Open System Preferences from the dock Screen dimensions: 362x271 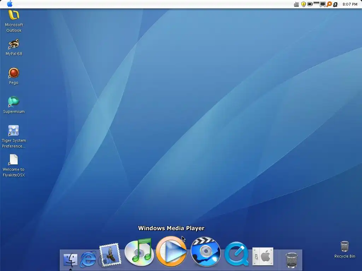[x=263, y=256]
